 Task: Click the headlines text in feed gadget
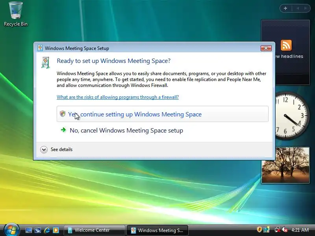click(289, 56)
